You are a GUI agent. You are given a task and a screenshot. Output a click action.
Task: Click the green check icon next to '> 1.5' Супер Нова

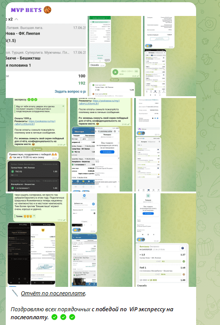184,261
